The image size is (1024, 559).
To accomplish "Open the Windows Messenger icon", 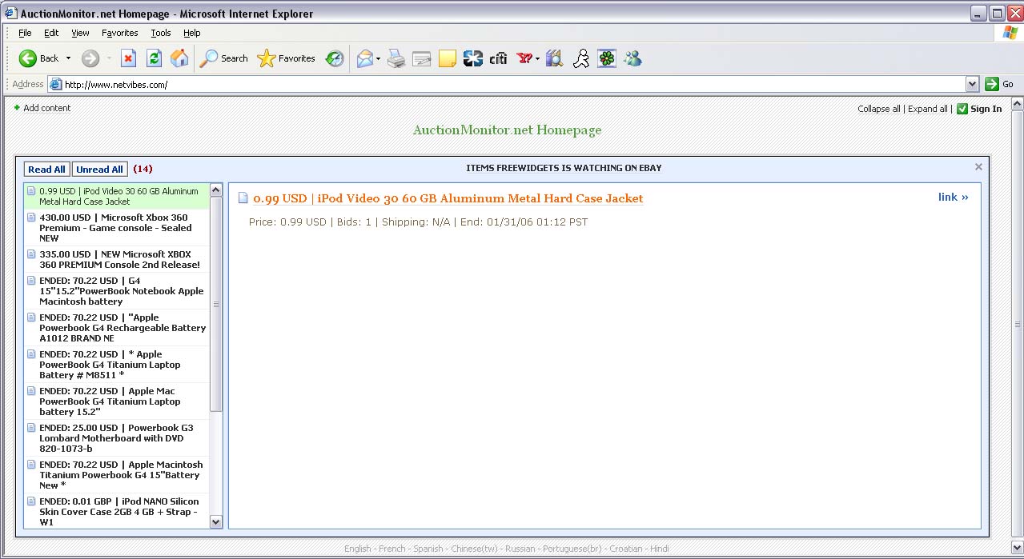I will [x=632, y=58].
